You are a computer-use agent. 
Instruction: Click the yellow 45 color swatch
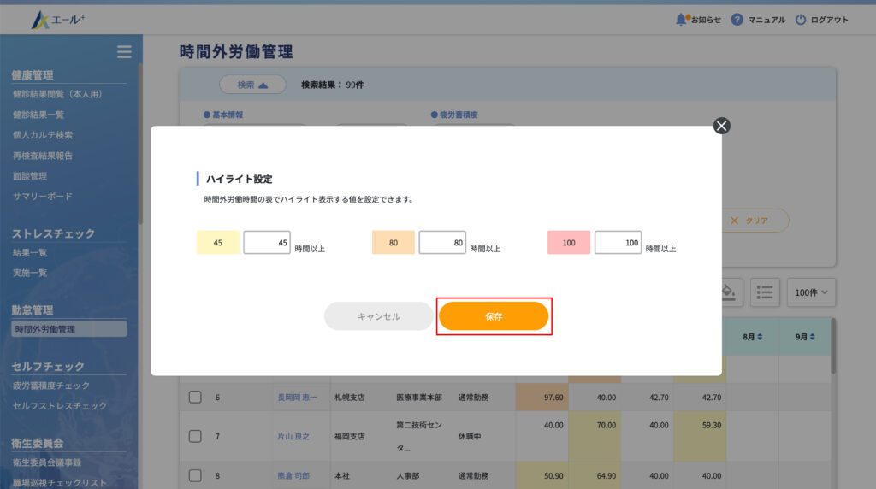[x=218, y=243]
